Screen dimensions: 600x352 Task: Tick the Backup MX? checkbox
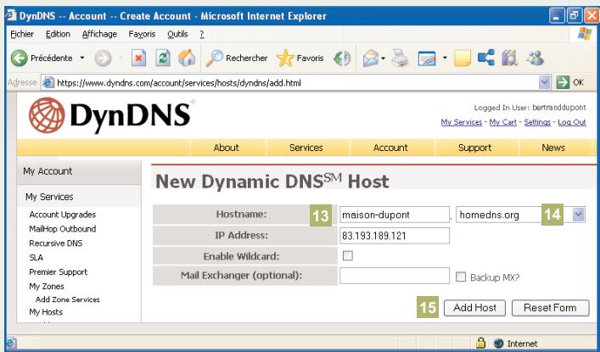(x=461, y=277)
